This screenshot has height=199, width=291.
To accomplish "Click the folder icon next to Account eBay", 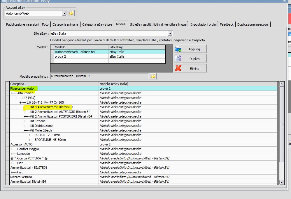I will pyautogui.click(x=71, y=13).
